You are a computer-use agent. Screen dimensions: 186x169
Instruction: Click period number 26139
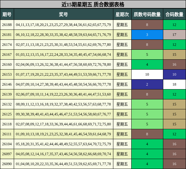(7, 94)
